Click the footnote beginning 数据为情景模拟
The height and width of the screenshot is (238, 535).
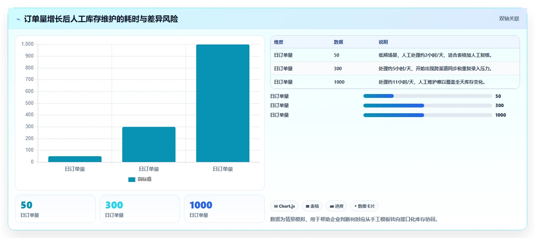click(354, 220)
